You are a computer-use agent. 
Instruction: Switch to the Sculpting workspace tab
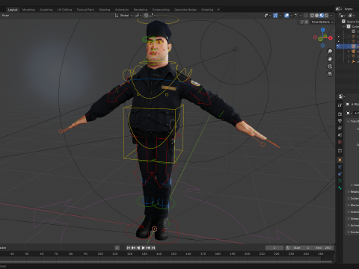[46, 10]
